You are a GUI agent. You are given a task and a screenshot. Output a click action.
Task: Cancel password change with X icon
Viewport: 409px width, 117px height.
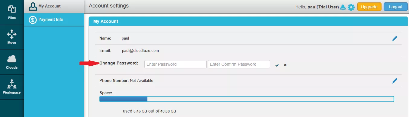(x=285, y=65)
